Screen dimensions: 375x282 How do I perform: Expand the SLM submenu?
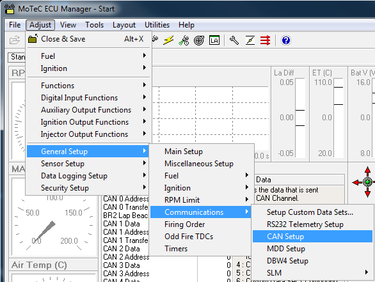[312, 273]
